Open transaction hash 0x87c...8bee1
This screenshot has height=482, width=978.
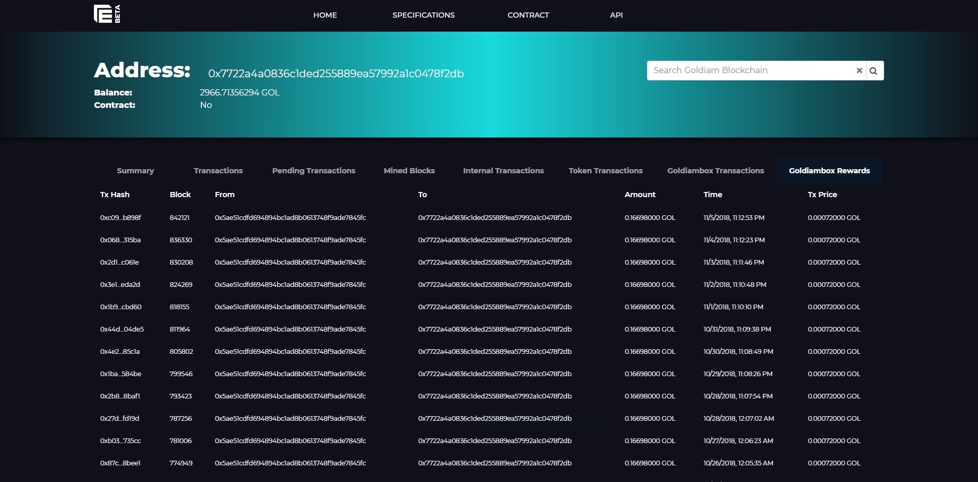coord(120,463)
